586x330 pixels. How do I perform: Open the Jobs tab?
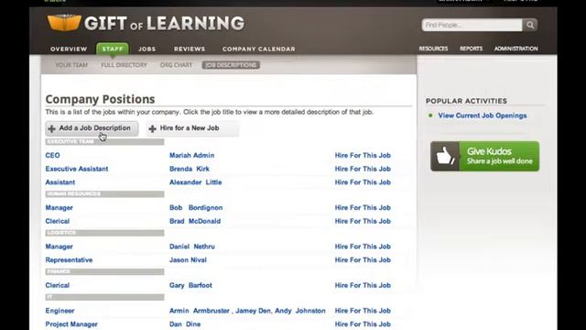146,49
